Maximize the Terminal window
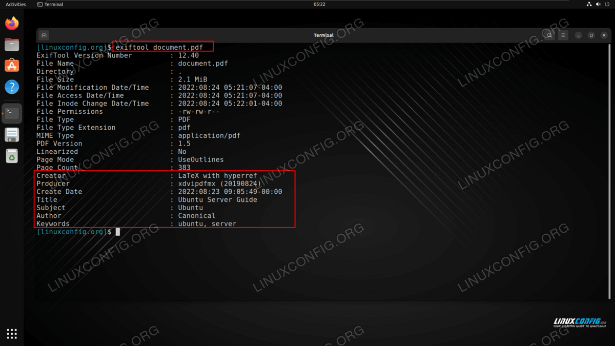This screenshot has height=346, width=615. (x=591, y=35)
